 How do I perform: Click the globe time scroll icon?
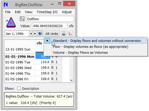(40, 34)
